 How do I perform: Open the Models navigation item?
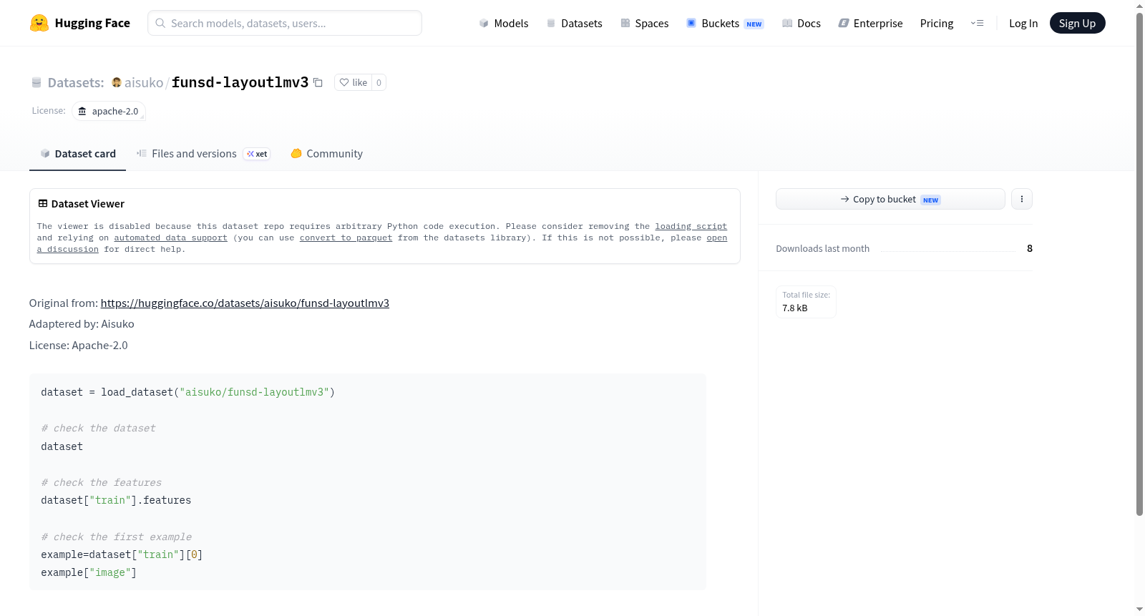coord(504,24)
